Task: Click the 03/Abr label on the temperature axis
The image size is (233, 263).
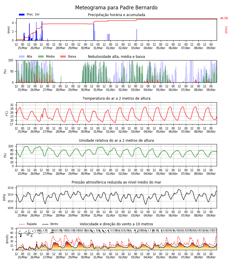Action: pos(135,132)
